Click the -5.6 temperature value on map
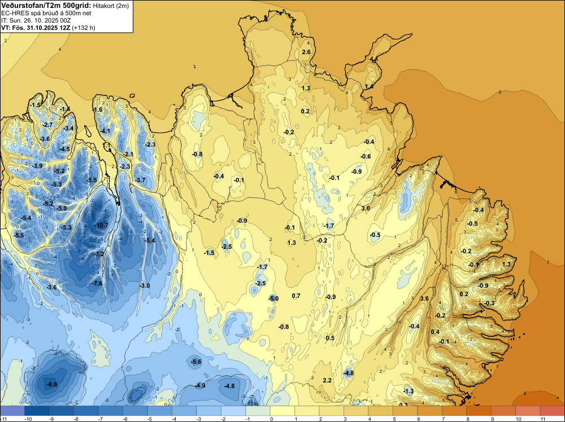The height and width of the screenshot is (422, 565). pyautogui.click(x=196, y=362)
